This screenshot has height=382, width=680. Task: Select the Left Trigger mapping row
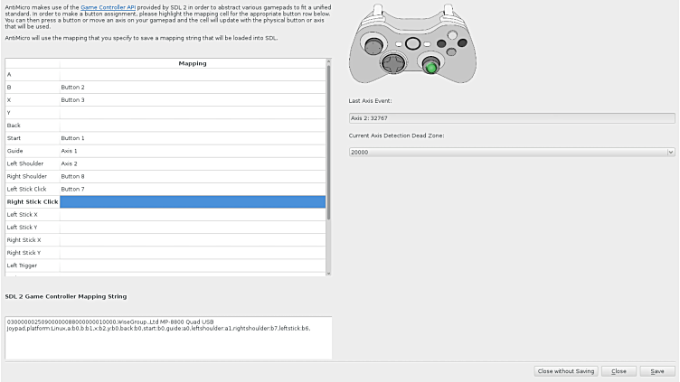coord(193,266)
